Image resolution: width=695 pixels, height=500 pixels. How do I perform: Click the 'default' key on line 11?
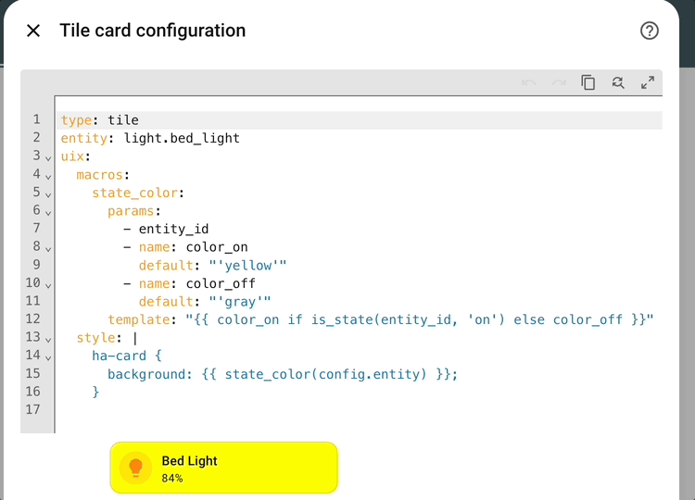166,302
